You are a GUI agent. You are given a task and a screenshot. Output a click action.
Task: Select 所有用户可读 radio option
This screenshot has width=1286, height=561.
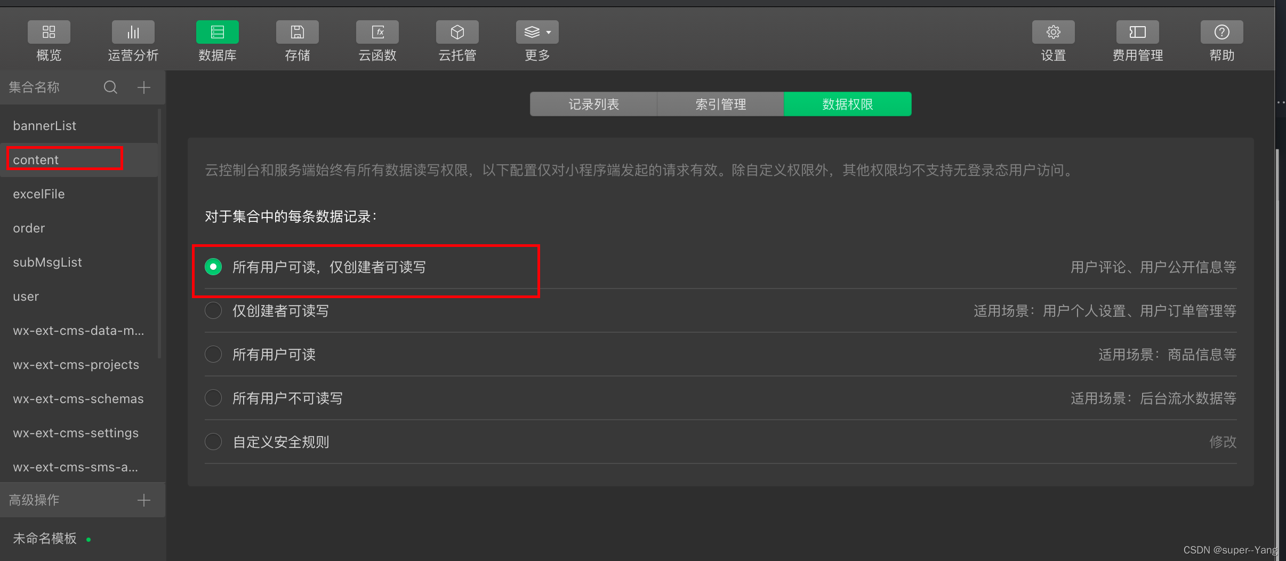tap(213, 354)
